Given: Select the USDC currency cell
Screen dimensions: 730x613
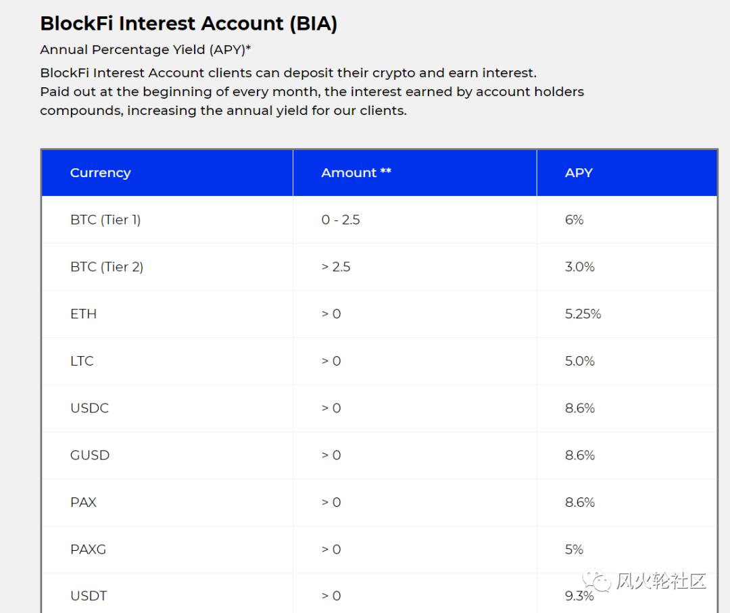Looking at the screenshot, I should click(x=89, y=408).
